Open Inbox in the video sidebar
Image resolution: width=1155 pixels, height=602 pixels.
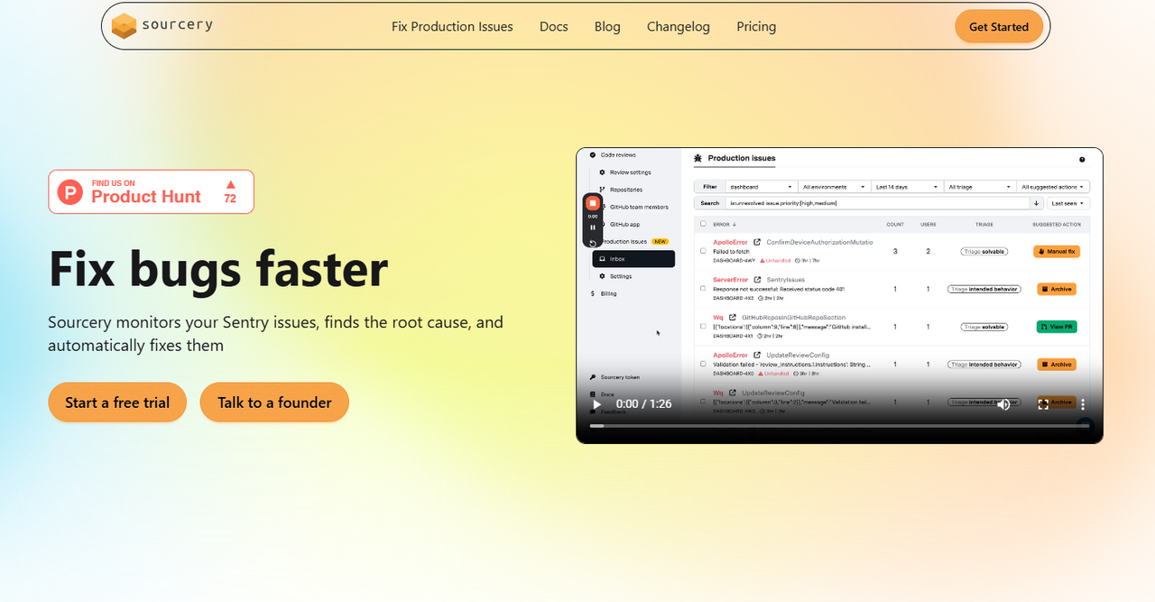[x=633, y=259]
